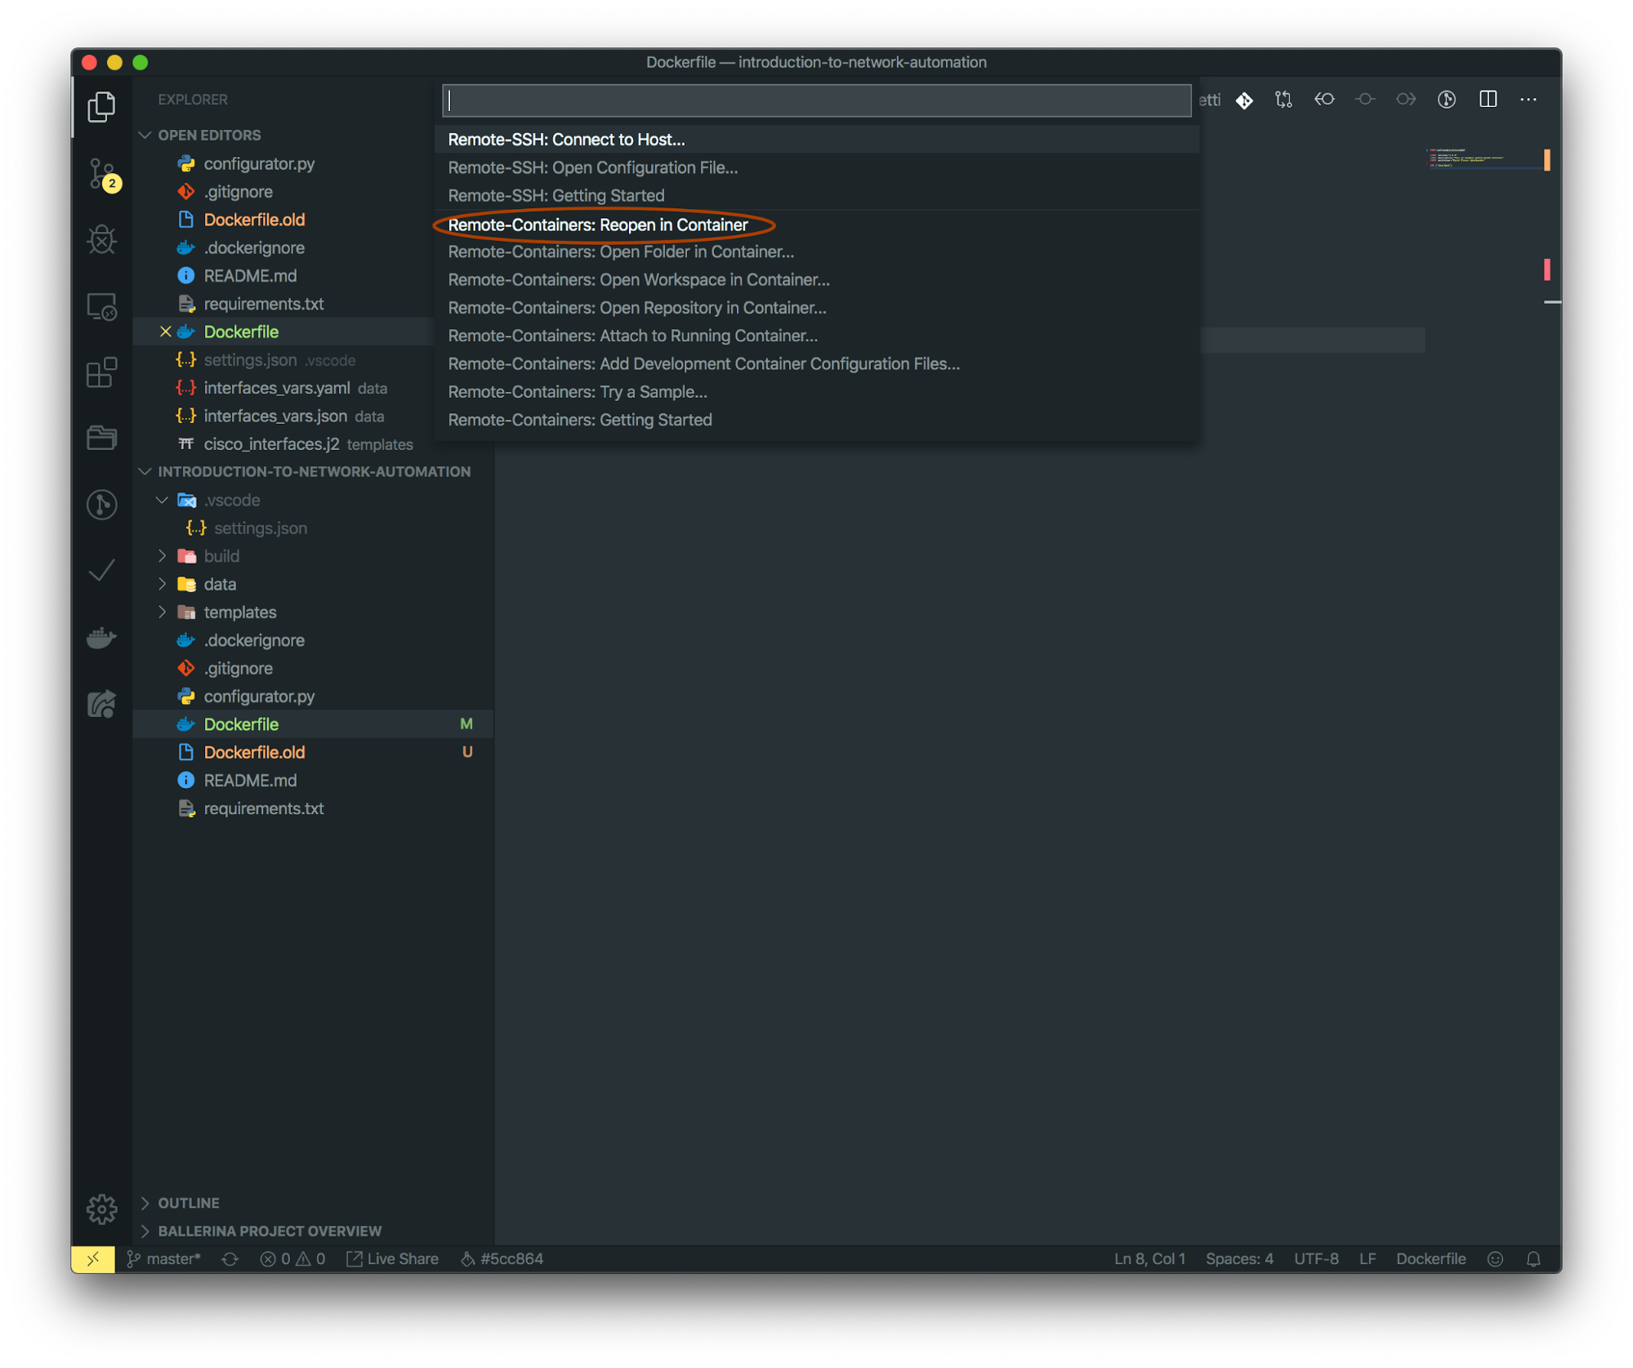Select Remote-Containers: Open Folder in Container
Viewport: 1633px width, 1368px height.
pos(817,252)
